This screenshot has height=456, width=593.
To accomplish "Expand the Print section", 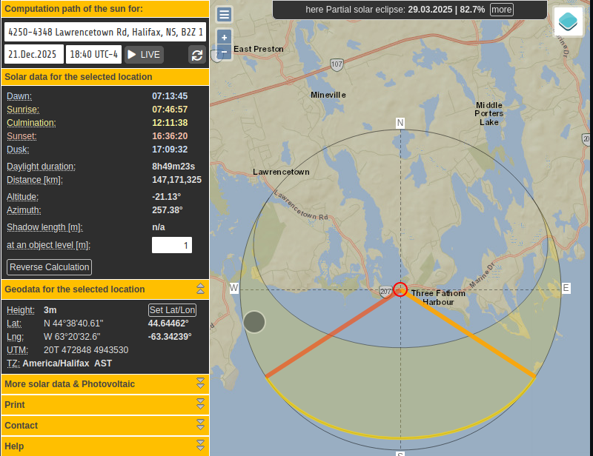I will (x=200, y=404).
